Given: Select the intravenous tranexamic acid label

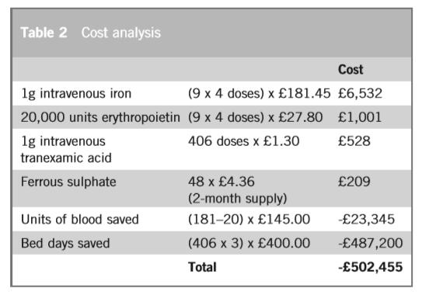Looking at the screenshot, I should pos(66,149).
